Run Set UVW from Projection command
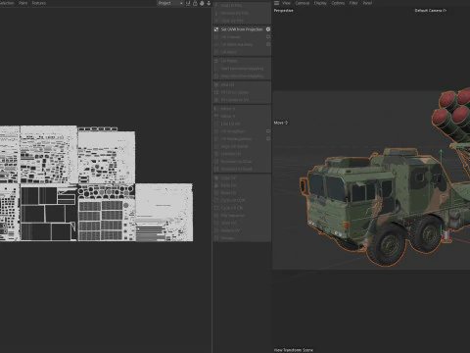This screenshot has width=470, height=353. [242, 29]
